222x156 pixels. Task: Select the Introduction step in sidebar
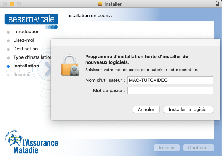(26, 32)
